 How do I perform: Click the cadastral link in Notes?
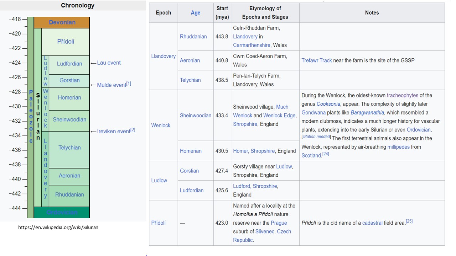click(372, 223)
